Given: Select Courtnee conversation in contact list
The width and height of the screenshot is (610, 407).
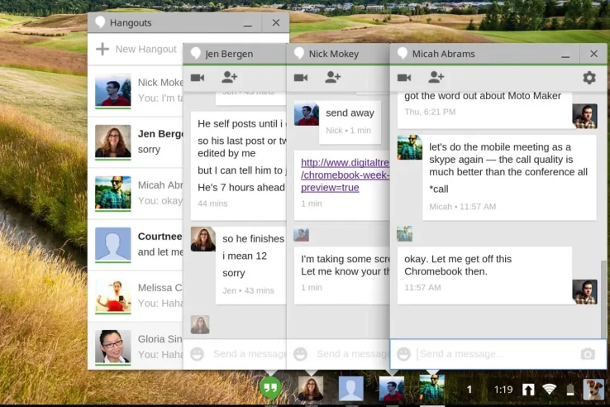Looking at the screenshot, I should [x=136, y=245].
